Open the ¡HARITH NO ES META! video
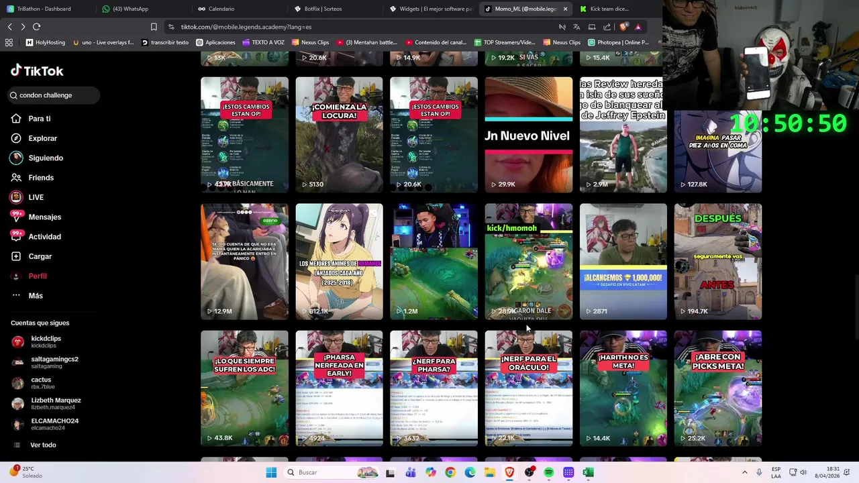The image size is (859, 483). tap(623, 388)
